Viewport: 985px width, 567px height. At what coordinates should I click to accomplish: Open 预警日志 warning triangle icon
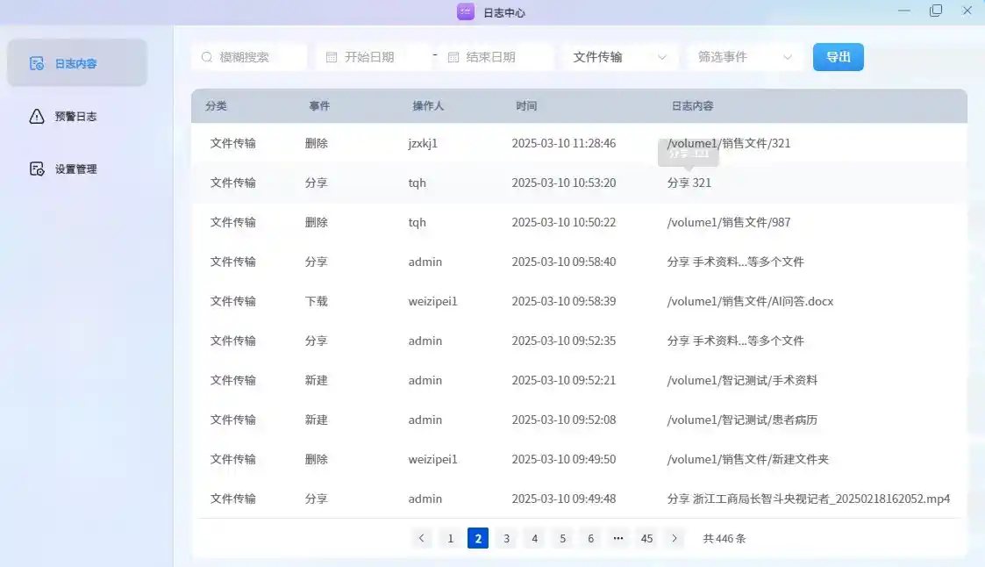37,116
